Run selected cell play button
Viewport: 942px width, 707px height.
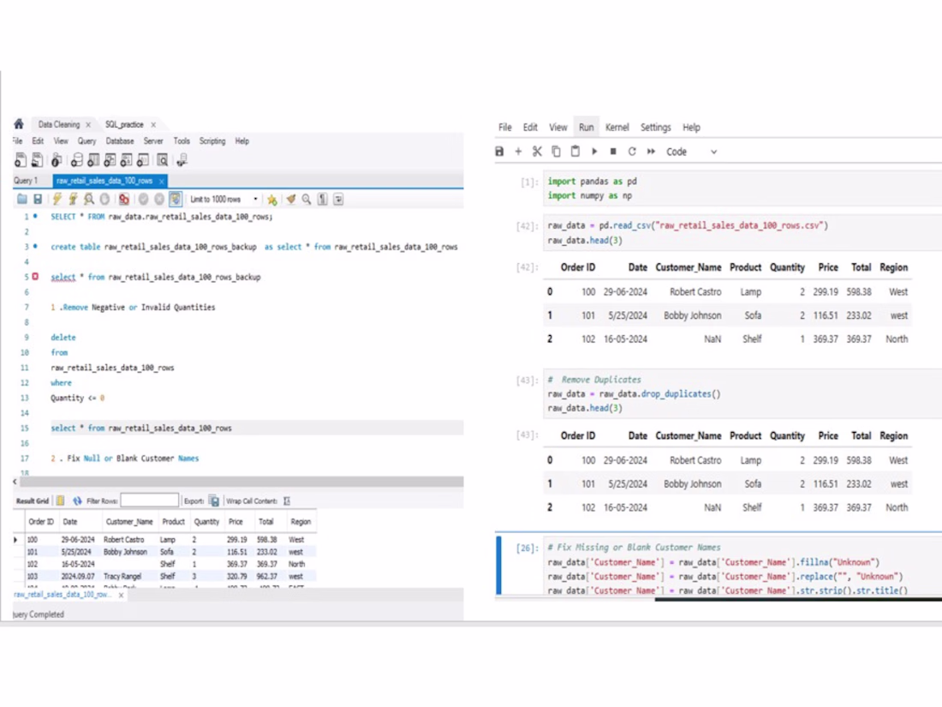pos(594,152)
